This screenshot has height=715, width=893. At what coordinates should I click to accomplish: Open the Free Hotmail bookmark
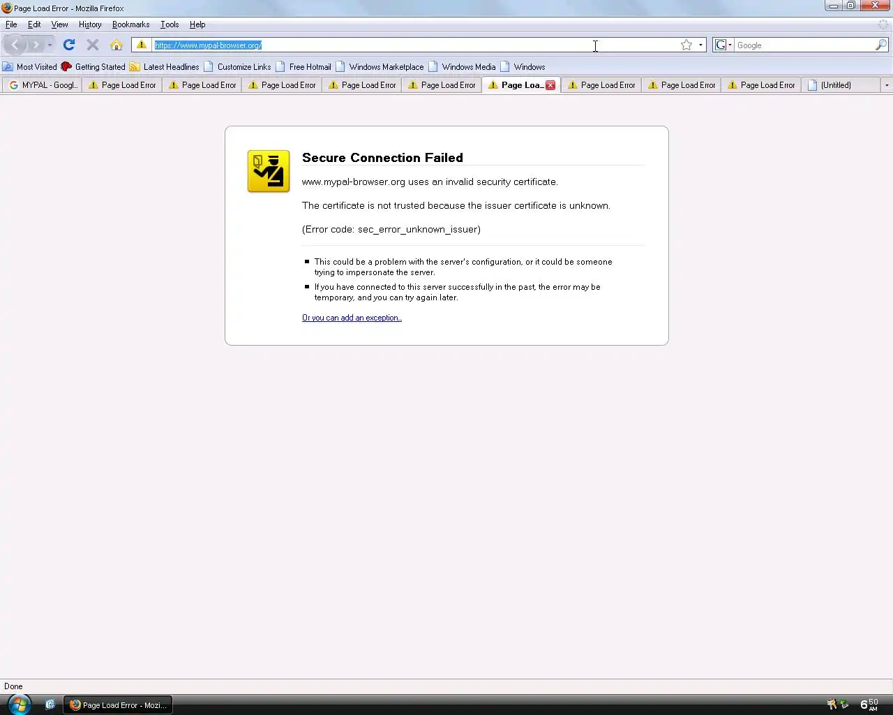click(x=303, y=67)
